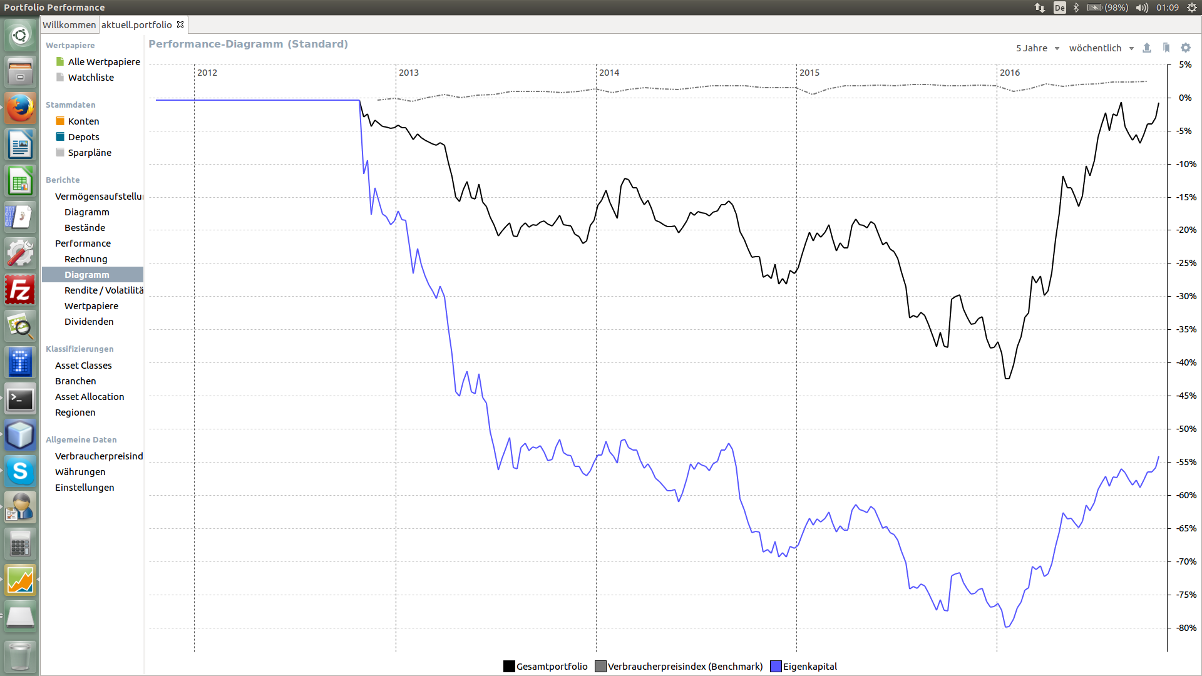Click the Gesamtportfolio legend swatch
The image size is (1202, 676).
[x=509, y=667]
